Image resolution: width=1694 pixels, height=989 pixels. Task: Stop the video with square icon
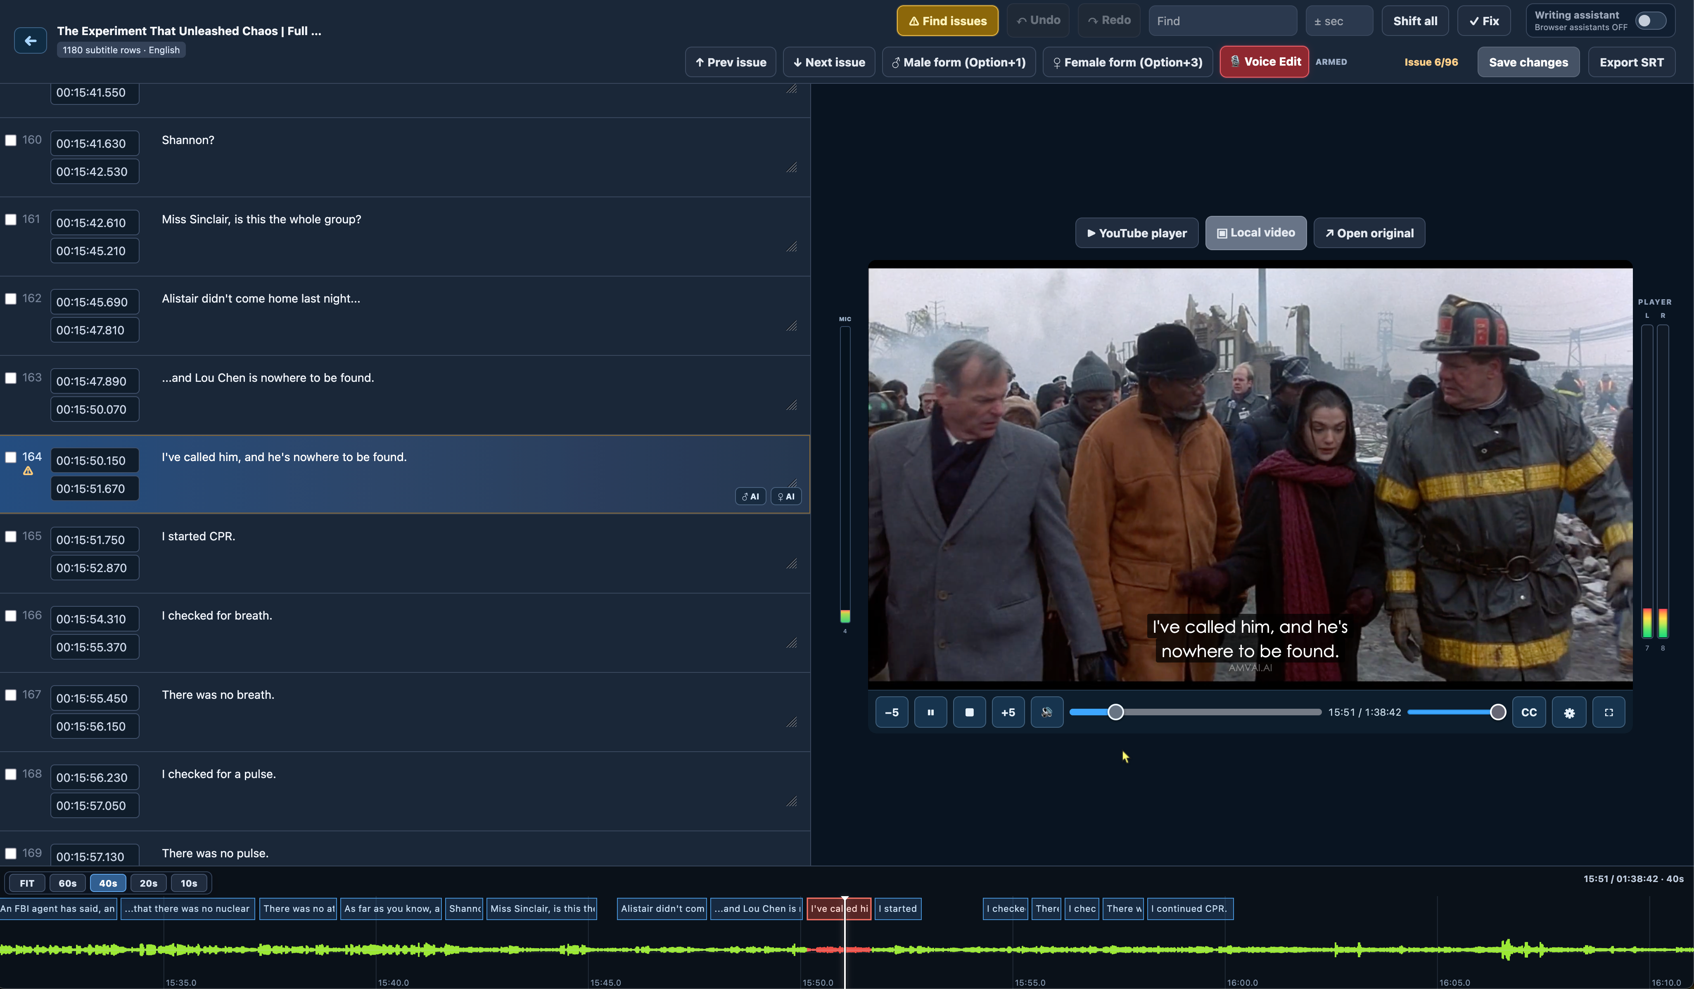click(x=969, y=712)
